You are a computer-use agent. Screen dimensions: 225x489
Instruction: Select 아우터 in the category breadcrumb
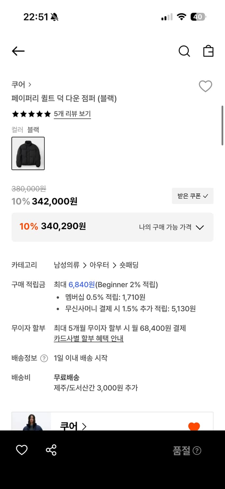[100, 265]
